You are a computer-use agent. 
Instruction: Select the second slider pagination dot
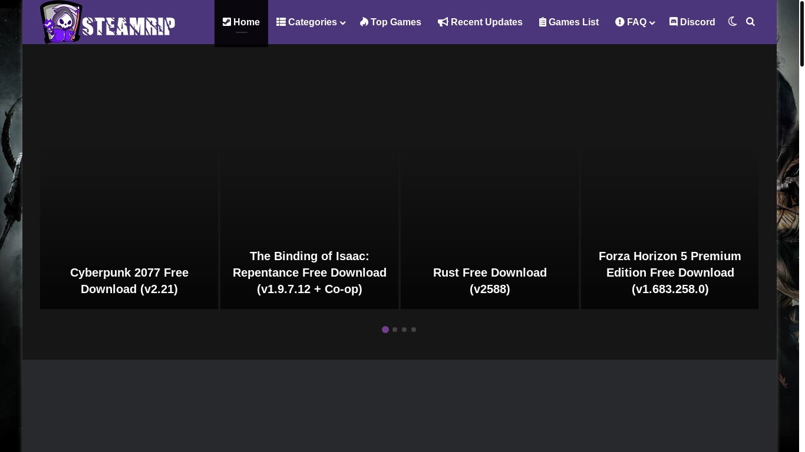point(395,330)
